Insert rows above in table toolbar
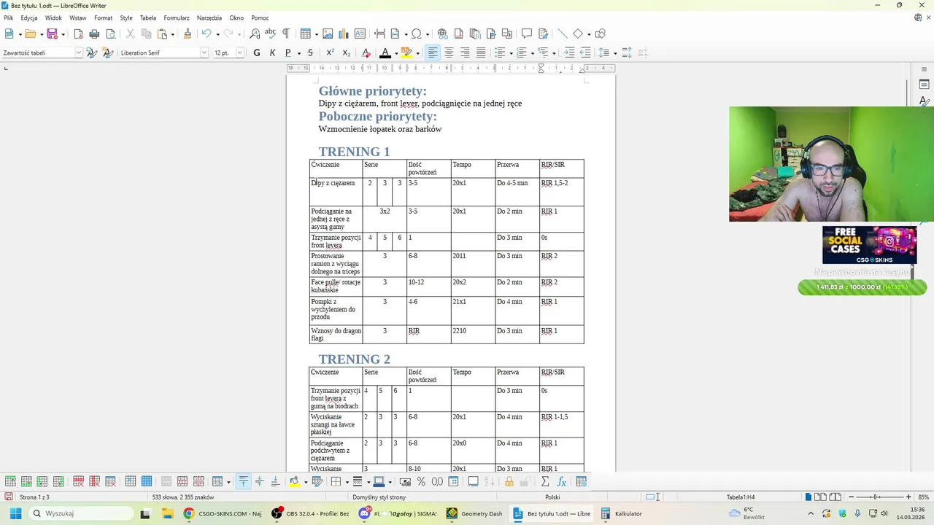934x525 pixels. coord(10,481)
